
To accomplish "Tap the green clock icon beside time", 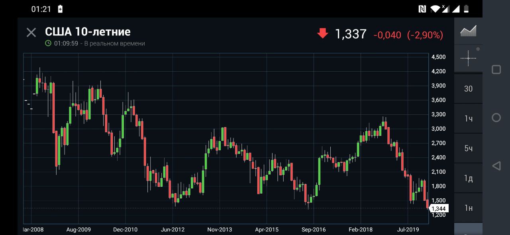I will pyautogui.click(x=48, y=43).
